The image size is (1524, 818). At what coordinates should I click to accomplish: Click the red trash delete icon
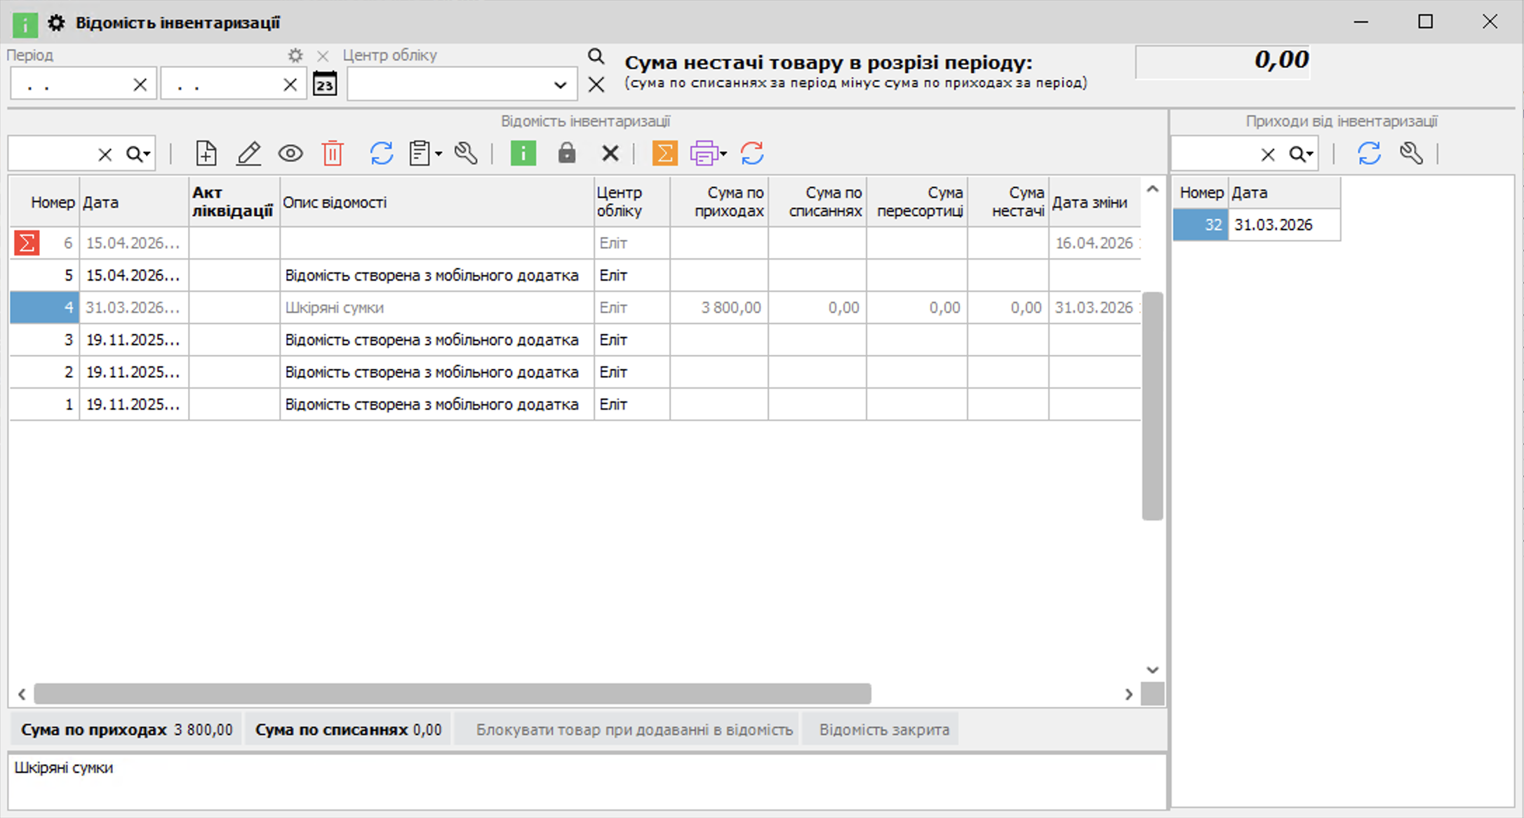(x=333, y=153)
